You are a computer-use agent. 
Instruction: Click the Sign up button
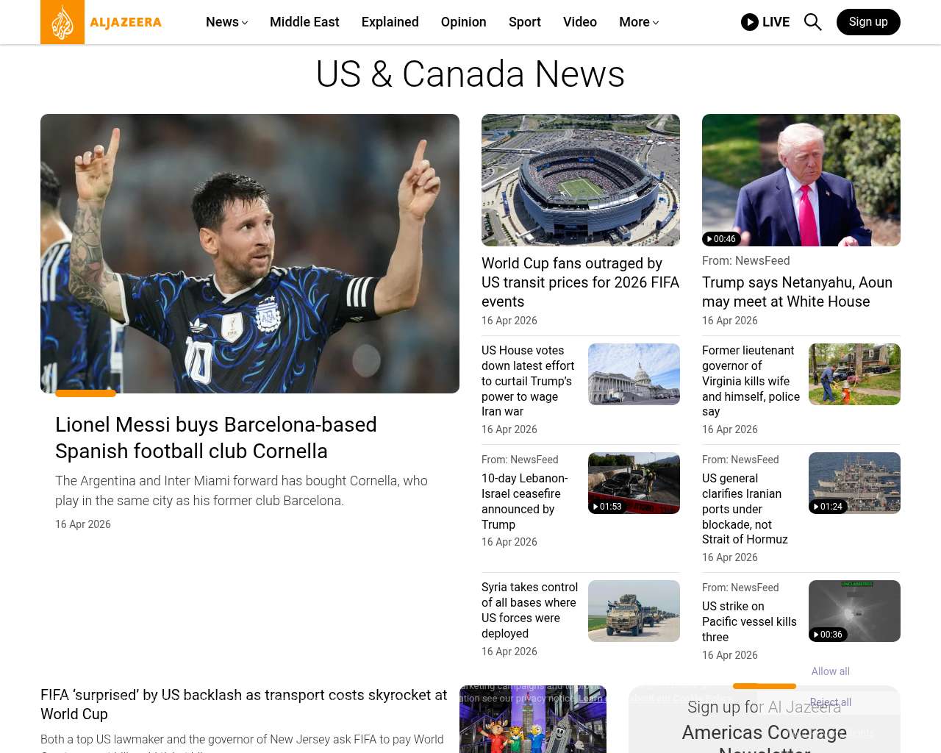tap(867, 22)
